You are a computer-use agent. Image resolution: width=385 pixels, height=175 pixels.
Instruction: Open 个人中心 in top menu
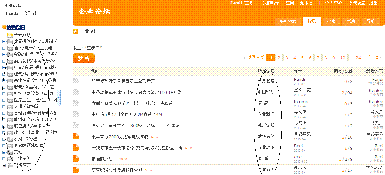tap(334, 3)
